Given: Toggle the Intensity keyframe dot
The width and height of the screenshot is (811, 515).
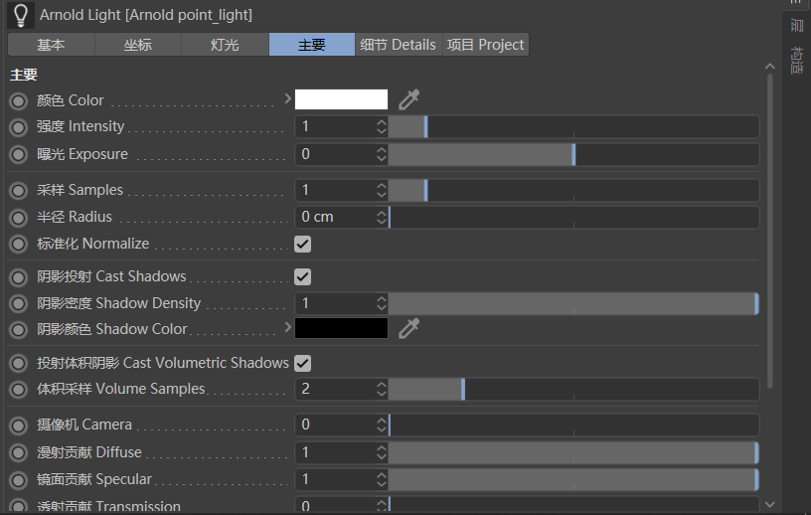Looking at the screenshot, I should click(x=18, y=127).
